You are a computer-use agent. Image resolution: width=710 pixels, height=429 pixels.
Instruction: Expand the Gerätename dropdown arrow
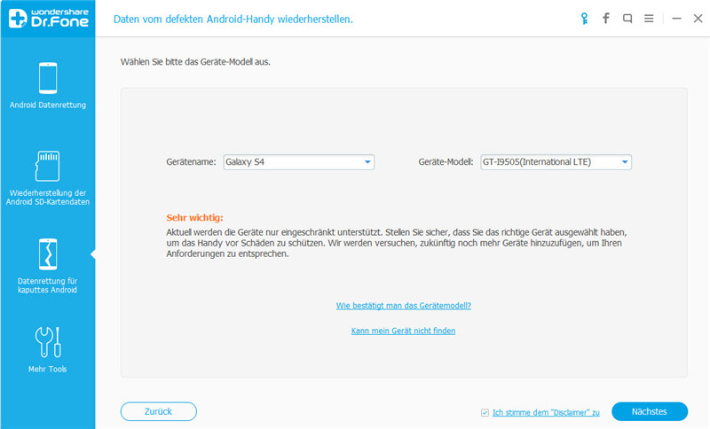(x=367, y=162)
